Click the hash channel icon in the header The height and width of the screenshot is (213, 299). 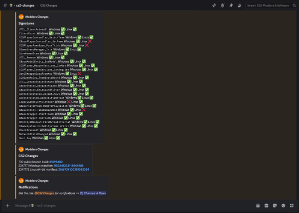pyautogui.click(x=5, y=5)
